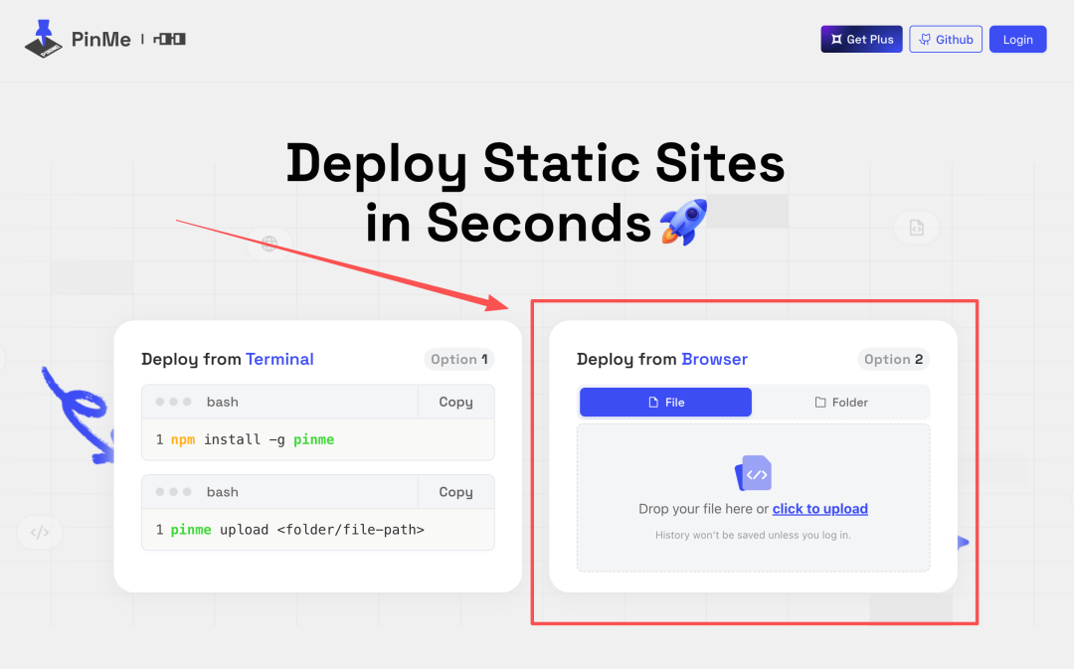Click the Deploy Static Sites headline

536,193
